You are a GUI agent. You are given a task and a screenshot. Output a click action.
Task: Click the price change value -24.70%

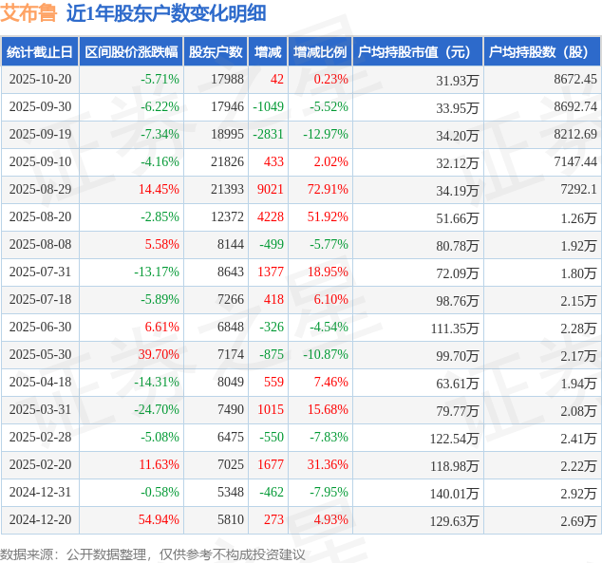click(157, 409)
